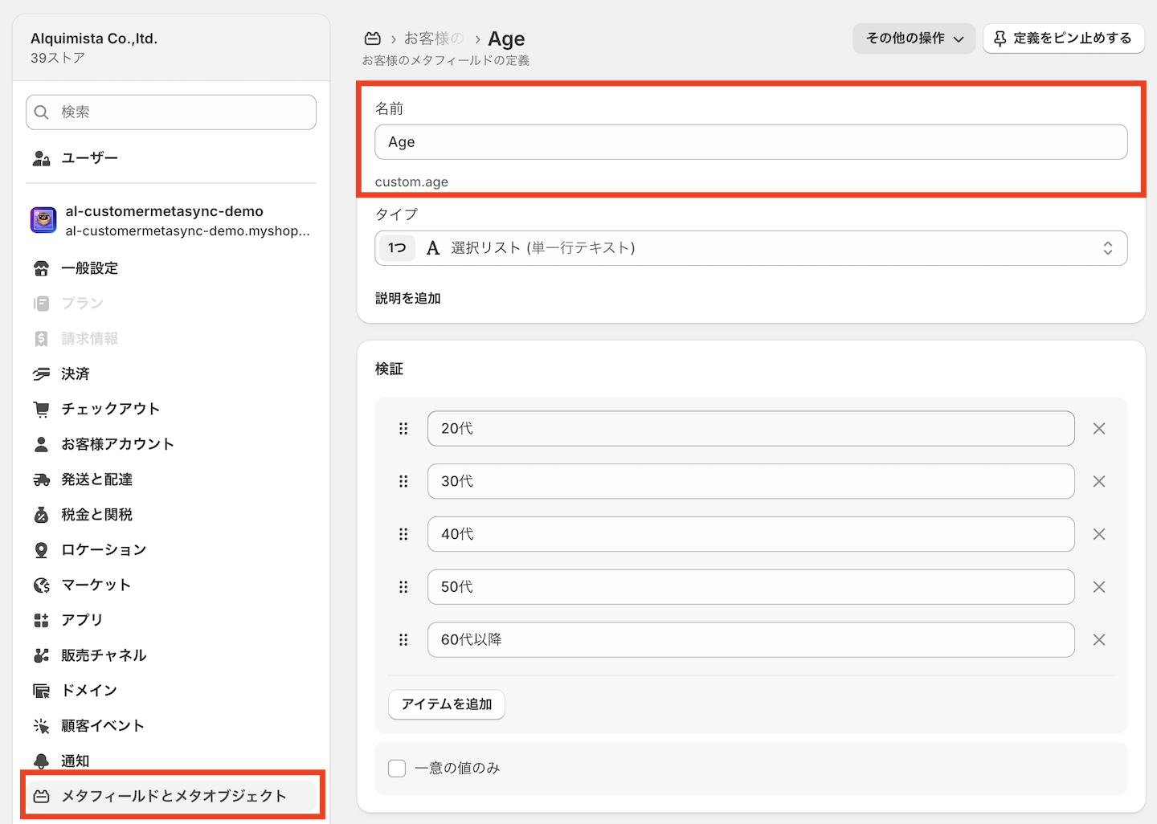
Task: Open メタフィールドとメタオブジェクト settings menu
Action: (x=173, y=796)
